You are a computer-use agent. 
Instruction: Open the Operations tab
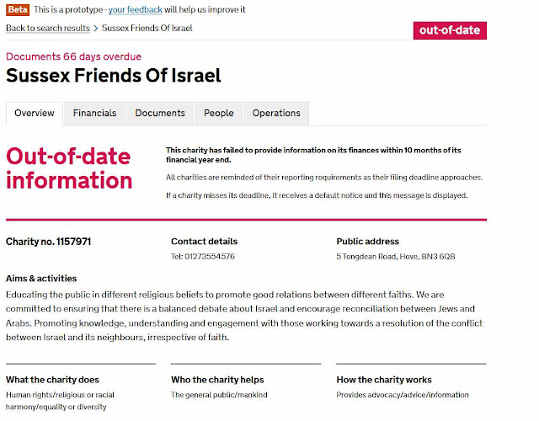tap(276, 114)
